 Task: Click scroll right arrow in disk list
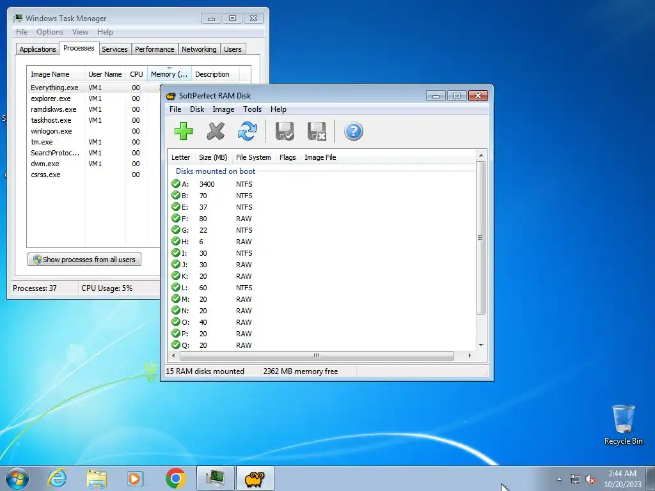[470, 355]
